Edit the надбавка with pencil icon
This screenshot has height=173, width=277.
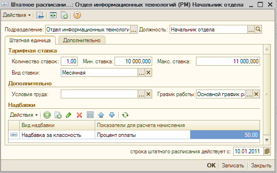(x=69, y=115)
